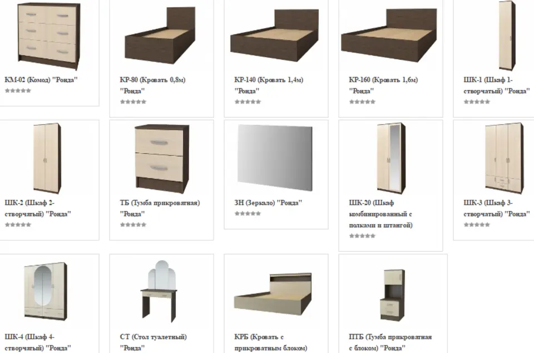Click star rating below ШК-20 wardrobe
534x353 pixels.
tap(362, 236)
